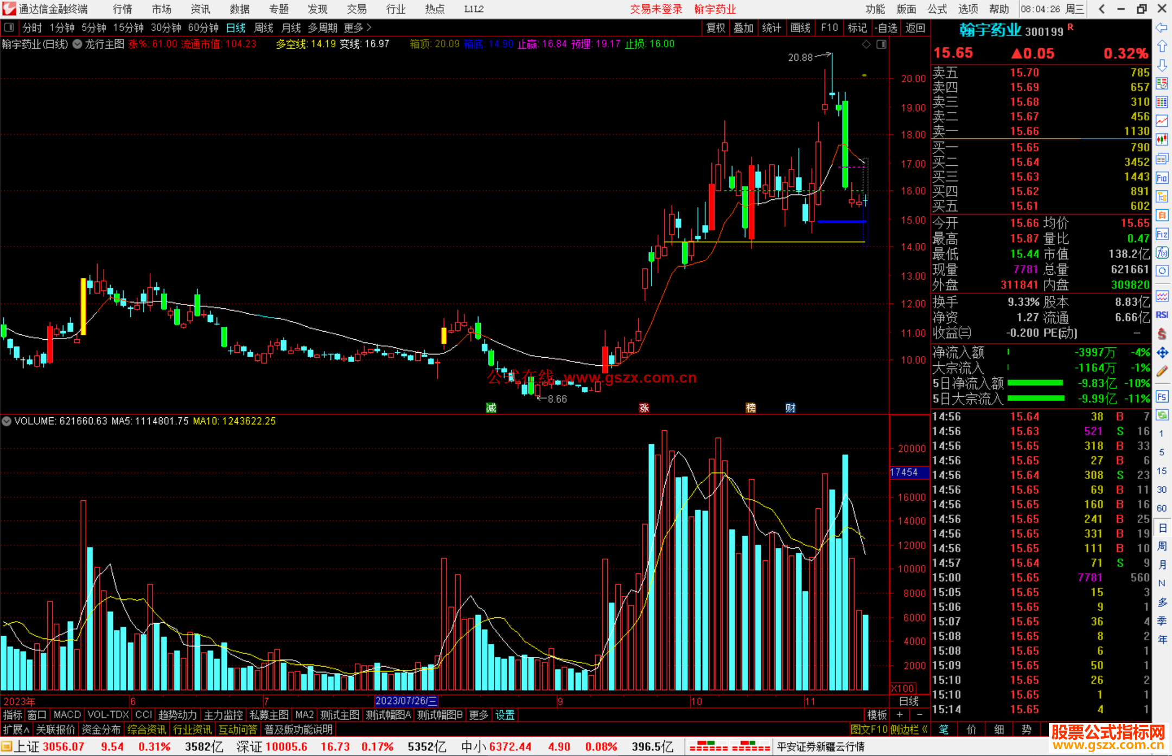Click the back arrow icon in right sidebar

tap(1162, 28)
